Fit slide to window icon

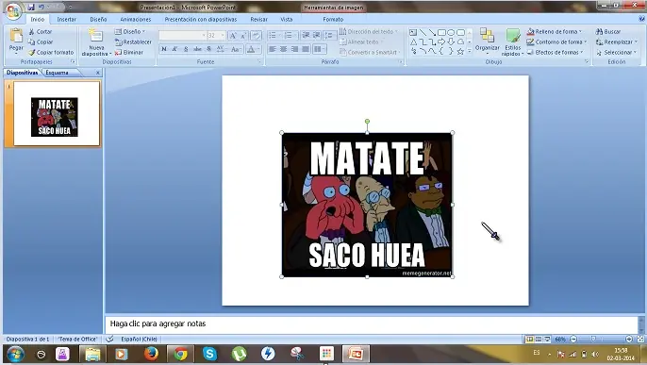(640, 339)
